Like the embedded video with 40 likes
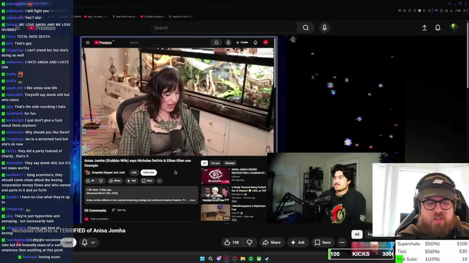 [90, 180]
